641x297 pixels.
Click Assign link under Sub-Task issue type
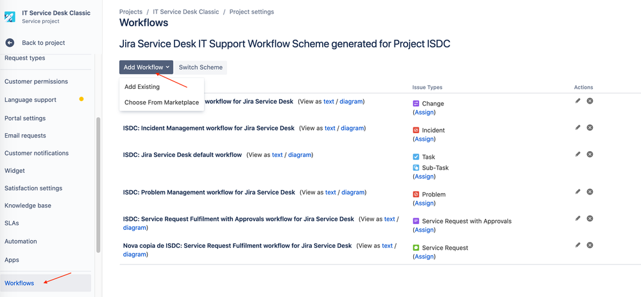tap(424, 176)
